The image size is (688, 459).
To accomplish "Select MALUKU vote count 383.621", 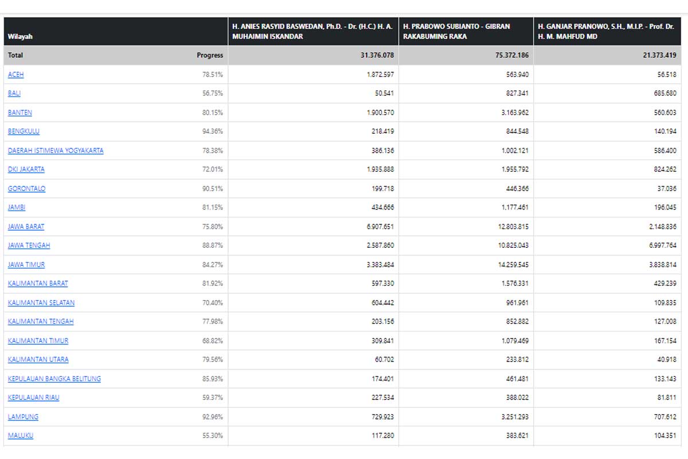I will 517,435.
